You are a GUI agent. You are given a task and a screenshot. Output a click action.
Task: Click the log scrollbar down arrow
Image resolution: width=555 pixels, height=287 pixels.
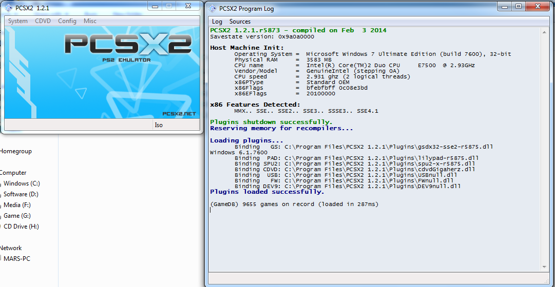545,267
